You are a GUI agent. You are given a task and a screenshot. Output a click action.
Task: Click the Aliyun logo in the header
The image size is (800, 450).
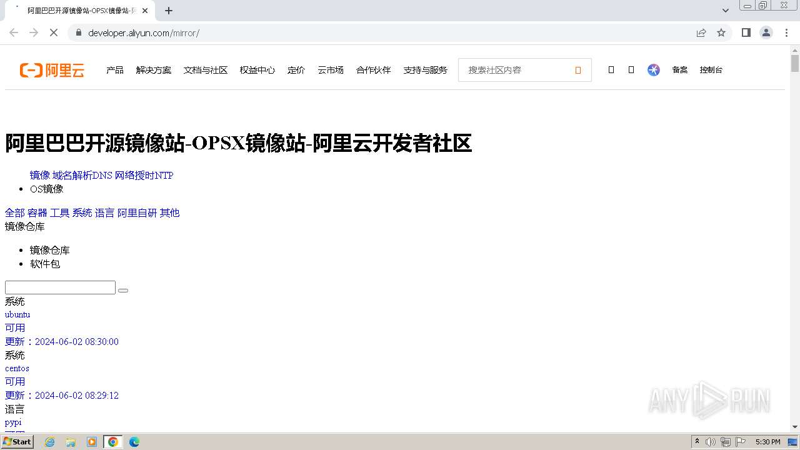(52, 70)
